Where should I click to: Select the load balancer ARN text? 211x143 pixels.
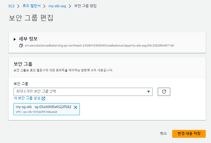tap(99, 45)
